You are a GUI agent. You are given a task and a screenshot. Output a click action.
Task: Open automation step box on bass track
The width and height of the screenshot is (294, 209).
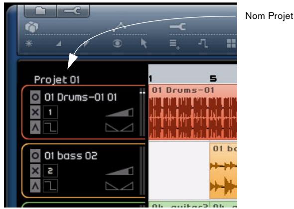[50, 186]
